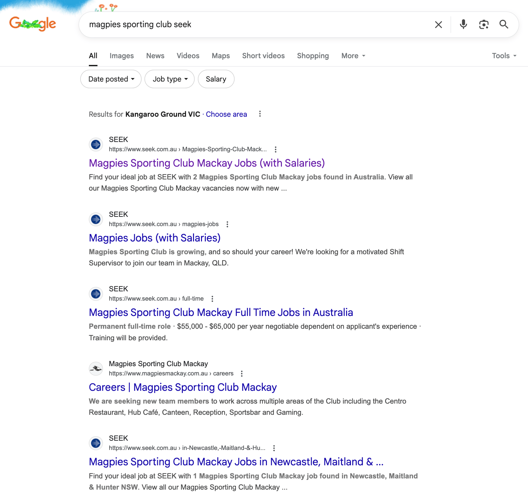Click seek.com.au magpies-jobs URL text
This screenshot has width=528, height=504.
tap(164, 224)
